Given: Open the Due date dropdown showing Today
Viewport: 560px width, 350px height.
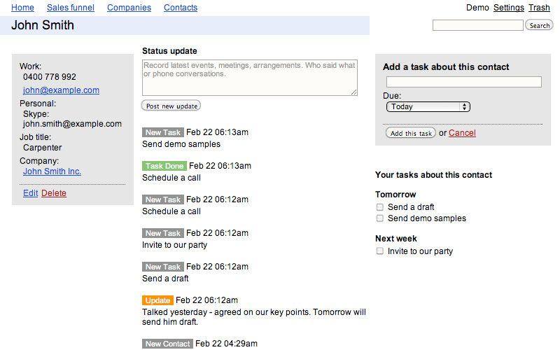Looking at the screenshot, I should click(x=428, y=107).
